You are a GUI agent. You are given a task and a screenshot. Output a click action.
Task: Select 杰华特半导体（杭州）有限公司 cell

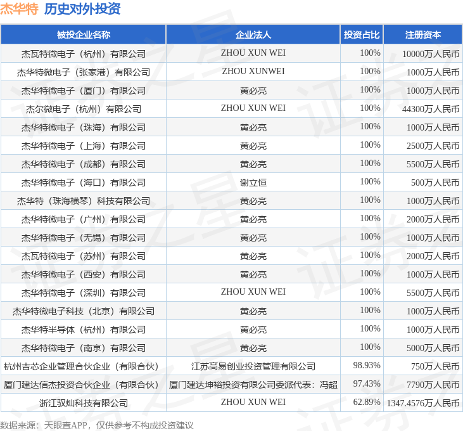pos(84,330)
